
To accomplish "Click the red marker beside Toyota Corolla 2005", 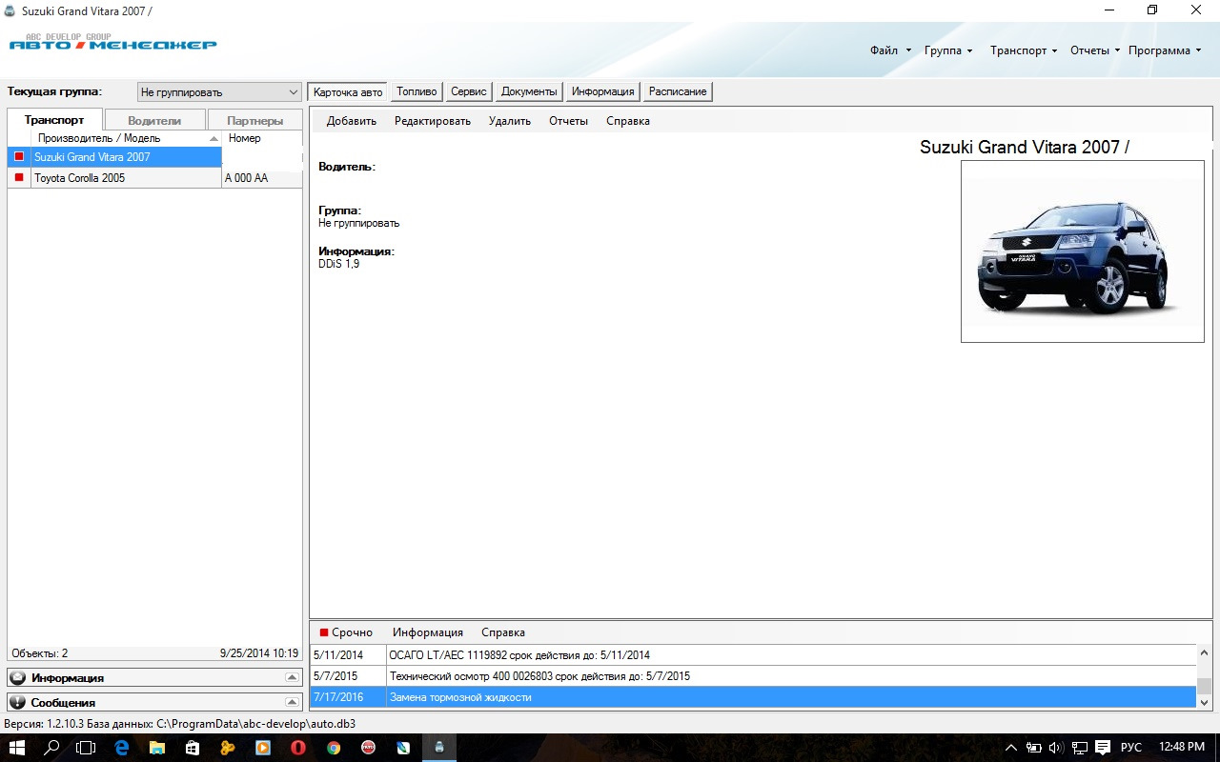I will point(19,177).
